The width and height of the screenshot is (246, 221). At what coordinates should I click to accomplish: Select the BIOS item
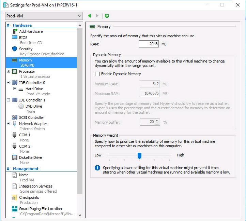click(x=23, y=38)
